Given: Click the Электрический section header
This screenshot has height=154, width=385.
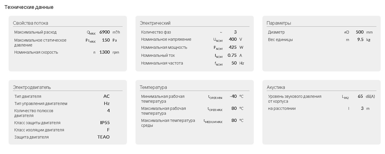Looking at the screenshot, I should click(x=155, y=23).
